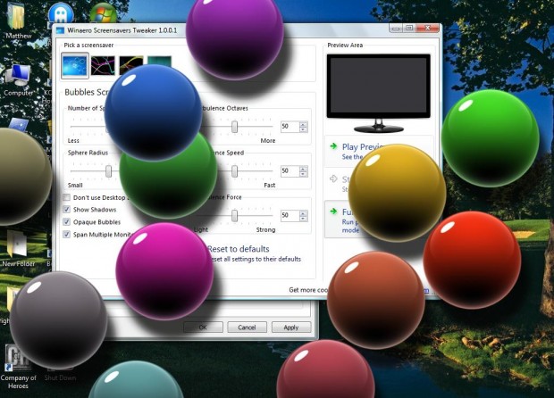Increase Turbulence Force value with up arrow
Viewport: 554px width, 398px height.
tap(305, 212)
